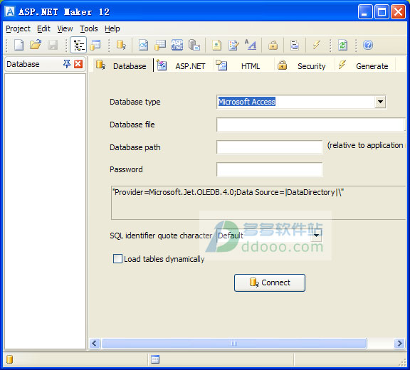Click the horizontal scrollbar thumb
The height and width of the screenshot is (370, 410).
click(x=234, y=344)
